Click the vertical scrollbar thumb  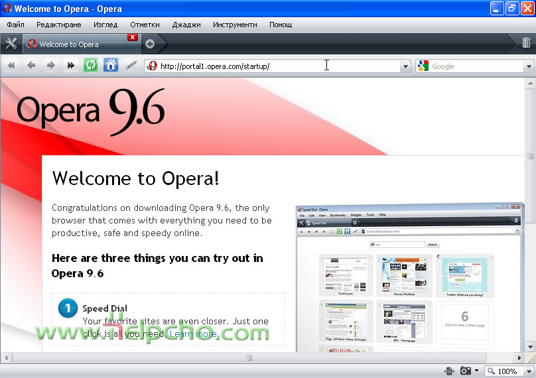530,156
